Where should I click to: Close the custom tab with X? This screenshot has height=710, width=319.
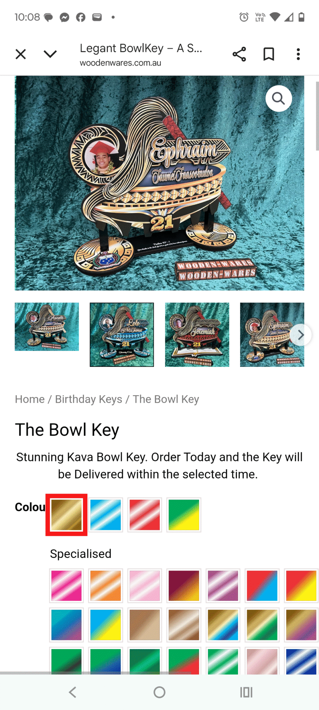pos(21,54)
